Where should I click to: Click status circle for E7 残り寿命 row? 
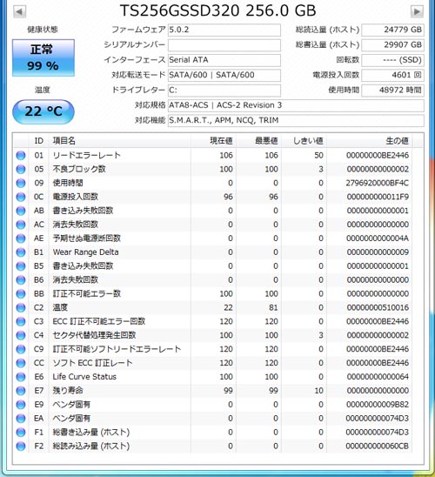point(21,391)
